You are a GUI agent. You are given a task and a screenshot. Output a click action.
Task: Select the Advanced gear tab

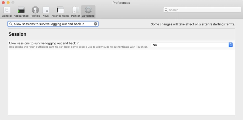pyautogui.click(x=88, y=12)
